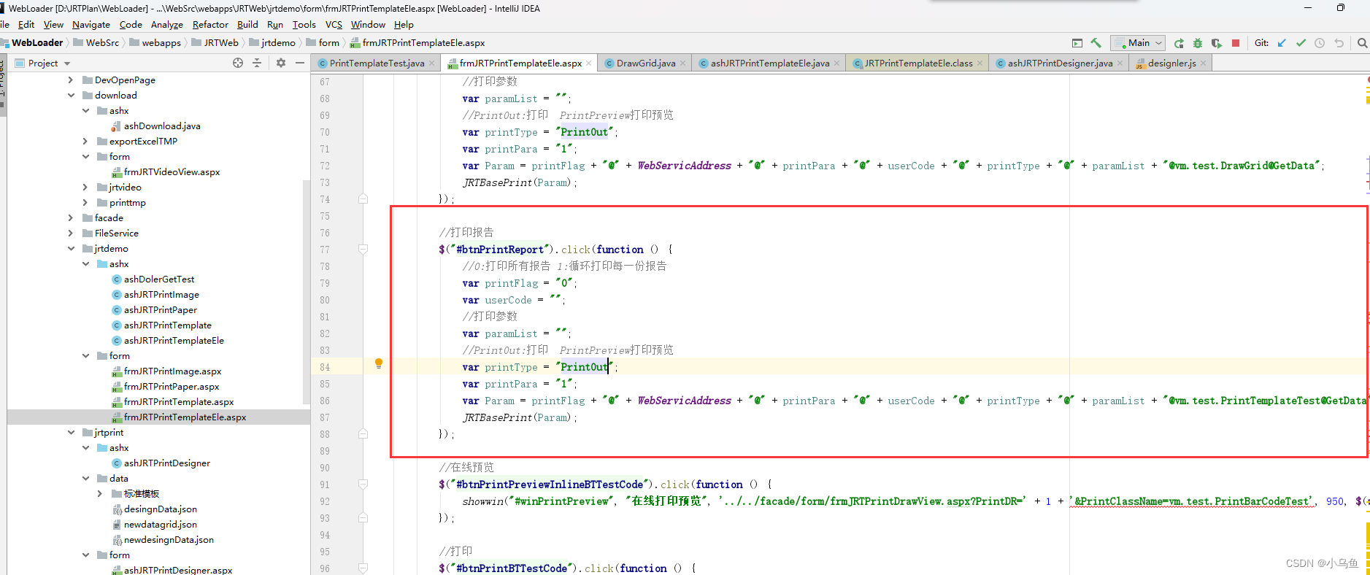Switch to the JRTPrintTemplateEle.class tab
Viewport: 1370px width, 575px height.
918,63
